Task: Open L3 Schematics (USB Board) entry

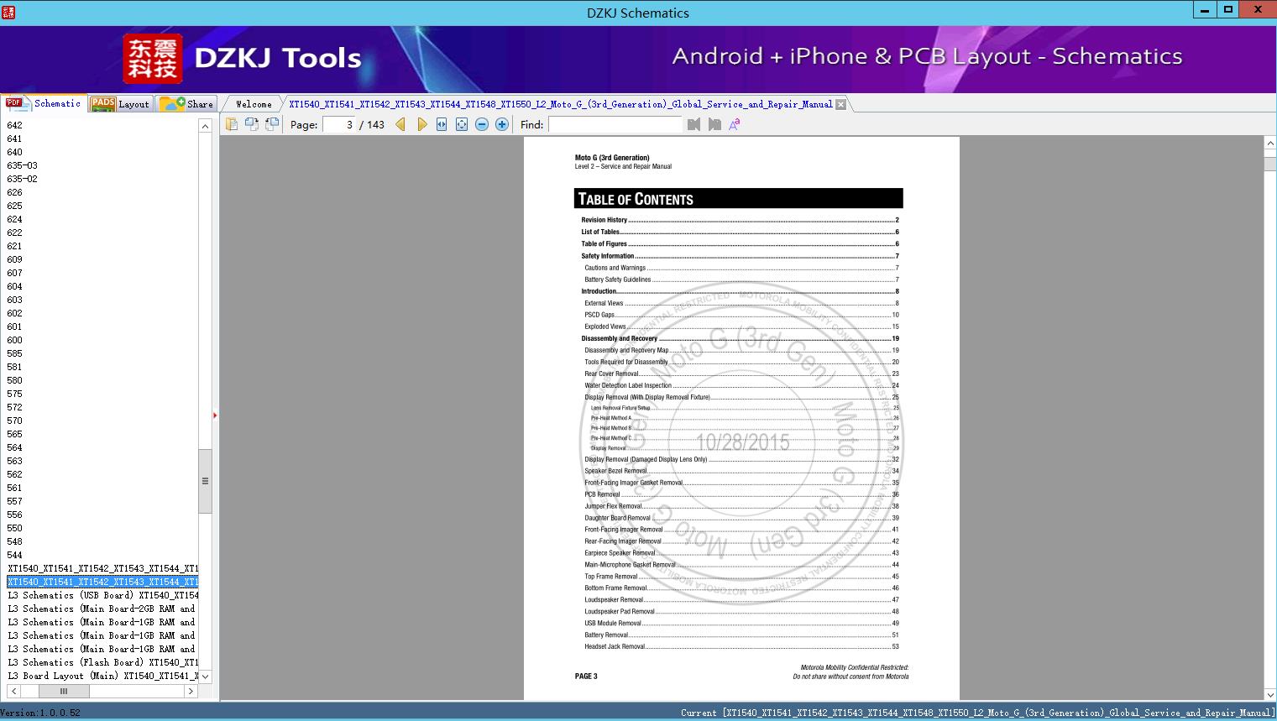Action: (102, 595)
